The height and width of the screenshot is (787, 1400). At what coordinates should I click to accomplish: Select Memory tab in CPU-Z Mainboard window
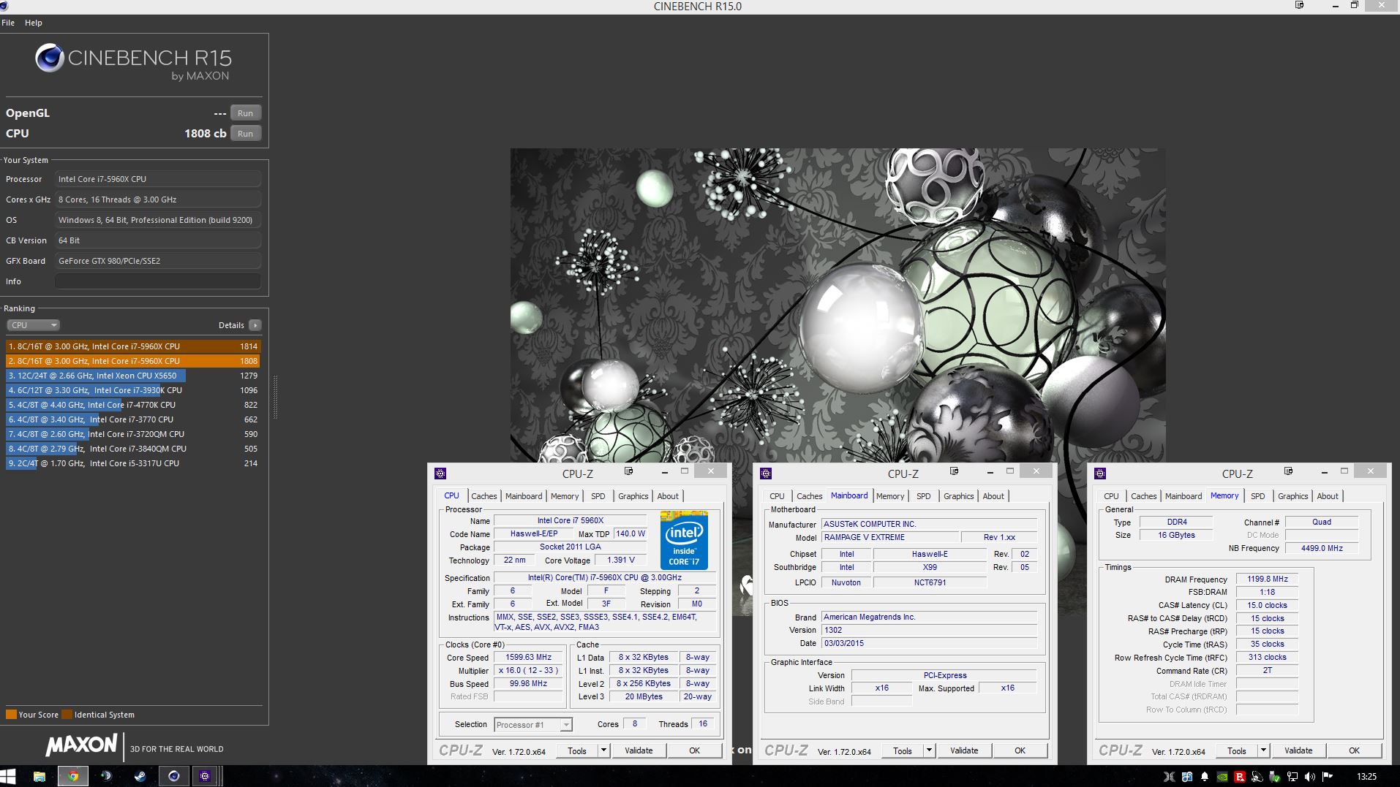[x=889, y=496]
